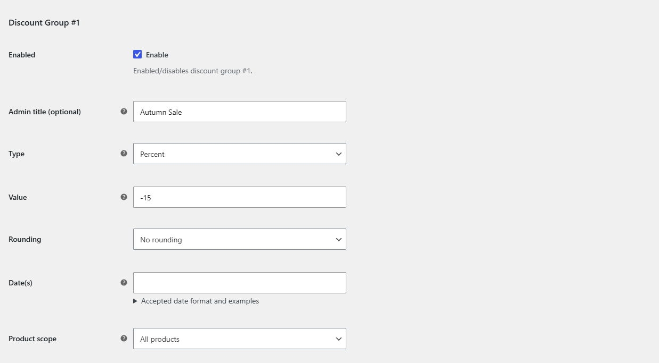The width and height of the screenshot is (659, 363).
Task: Click help tooltip icon for Value
Action: (x=124, y=197)
